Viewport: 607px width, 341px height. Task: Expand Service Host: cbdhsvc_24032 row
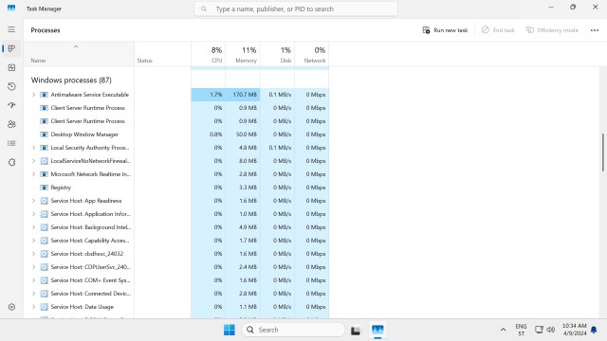point(34,254)
